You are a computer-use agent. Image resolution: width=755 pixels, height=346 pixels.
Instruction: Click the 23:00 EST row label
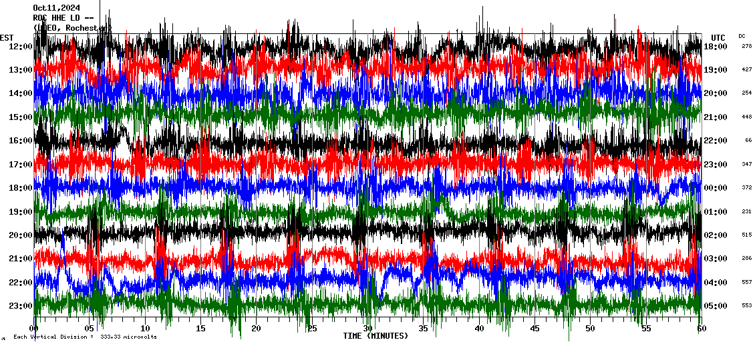coord(20,306)
